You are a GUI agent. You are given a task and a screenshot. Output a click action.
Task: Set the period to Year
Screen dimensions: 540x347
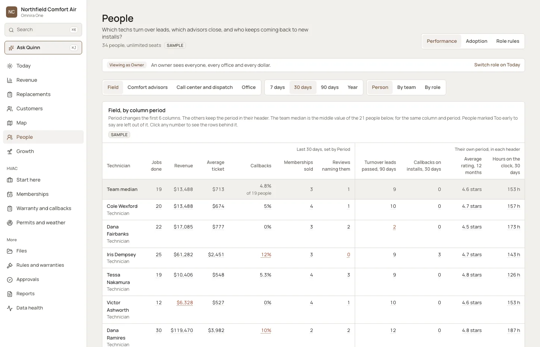point(352,87)
